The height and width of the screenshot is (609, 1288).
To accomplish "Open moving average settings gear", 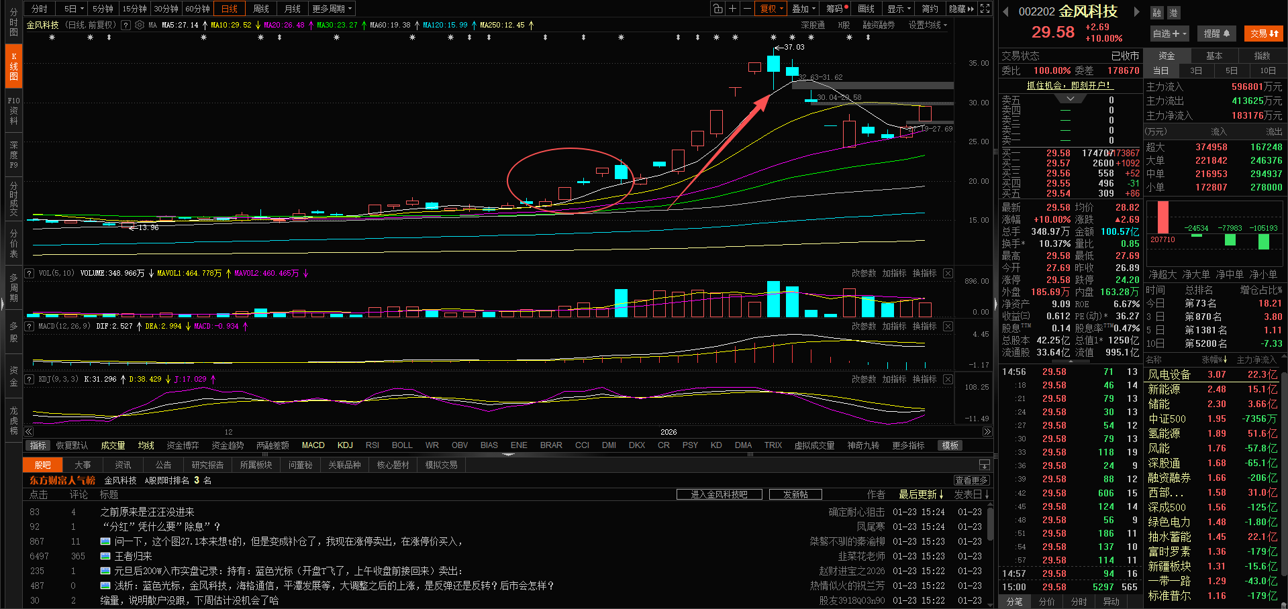I will (140, 25).
